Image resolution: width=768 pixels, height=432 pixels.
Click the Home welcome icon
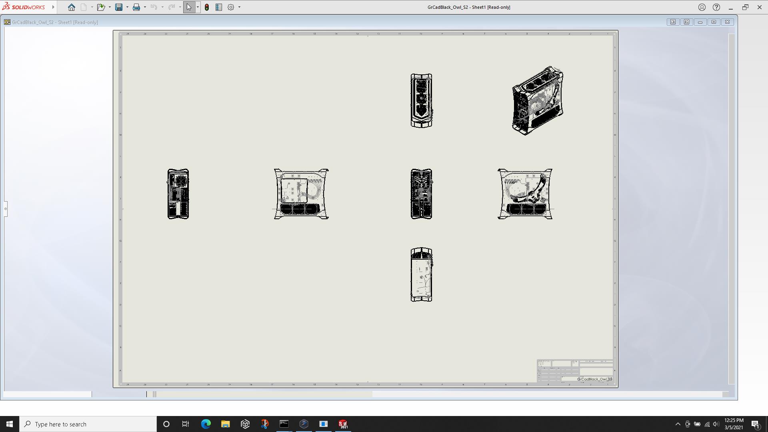71,7
